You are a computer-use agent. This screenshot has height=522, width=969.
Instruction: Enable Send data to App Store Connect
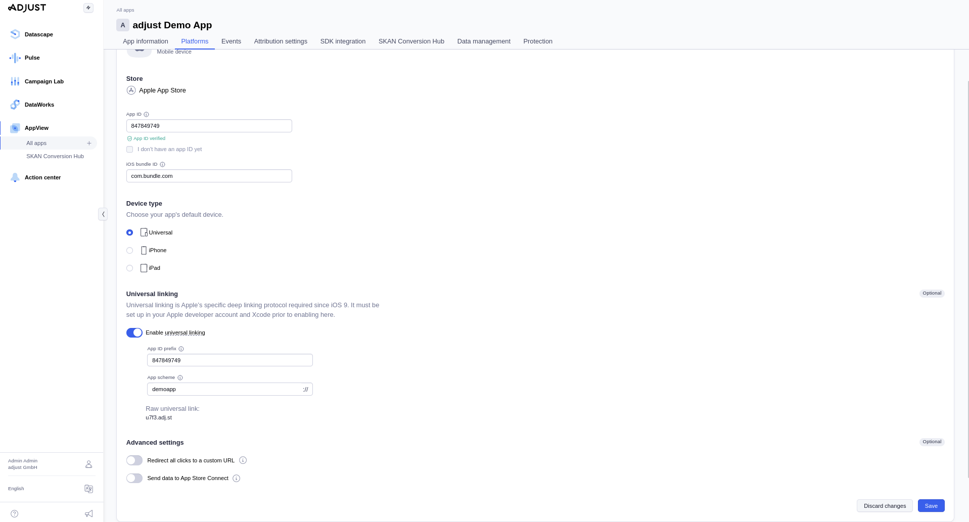pyautogui.click(x=134, y=478)
